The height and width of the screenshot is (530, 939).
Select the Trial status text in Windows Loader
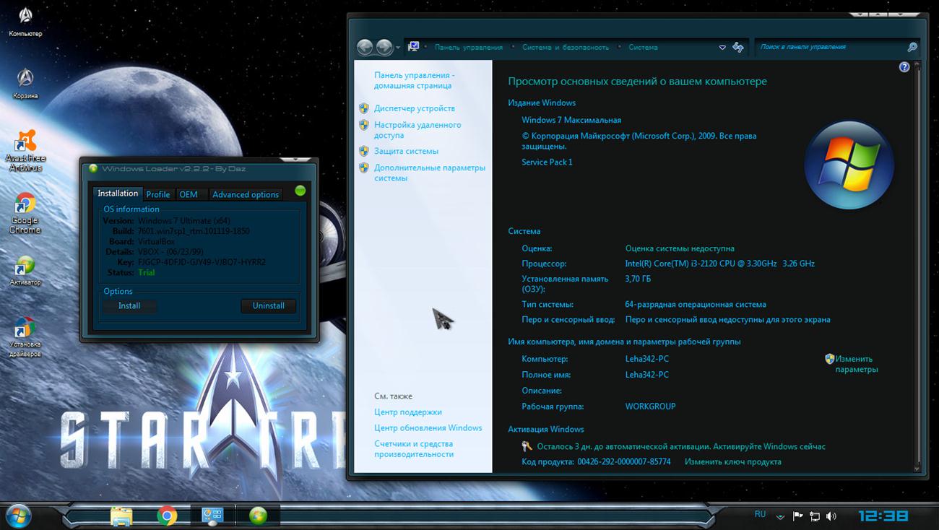pos(146,272)
